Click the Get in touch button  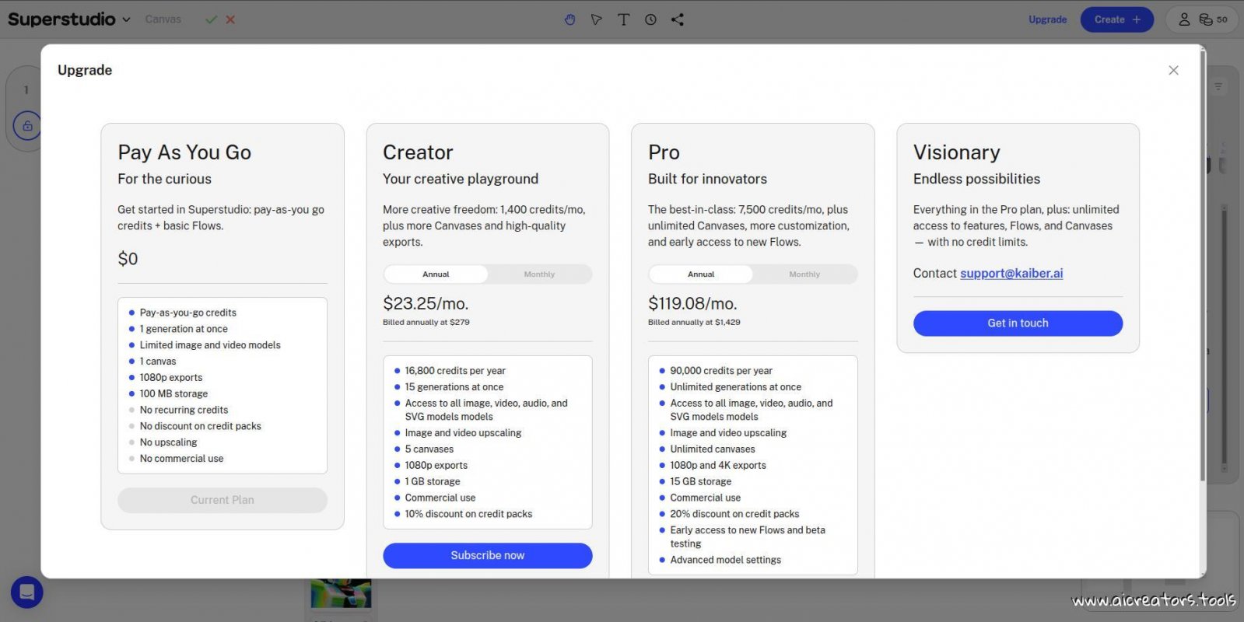(1018, 323)
